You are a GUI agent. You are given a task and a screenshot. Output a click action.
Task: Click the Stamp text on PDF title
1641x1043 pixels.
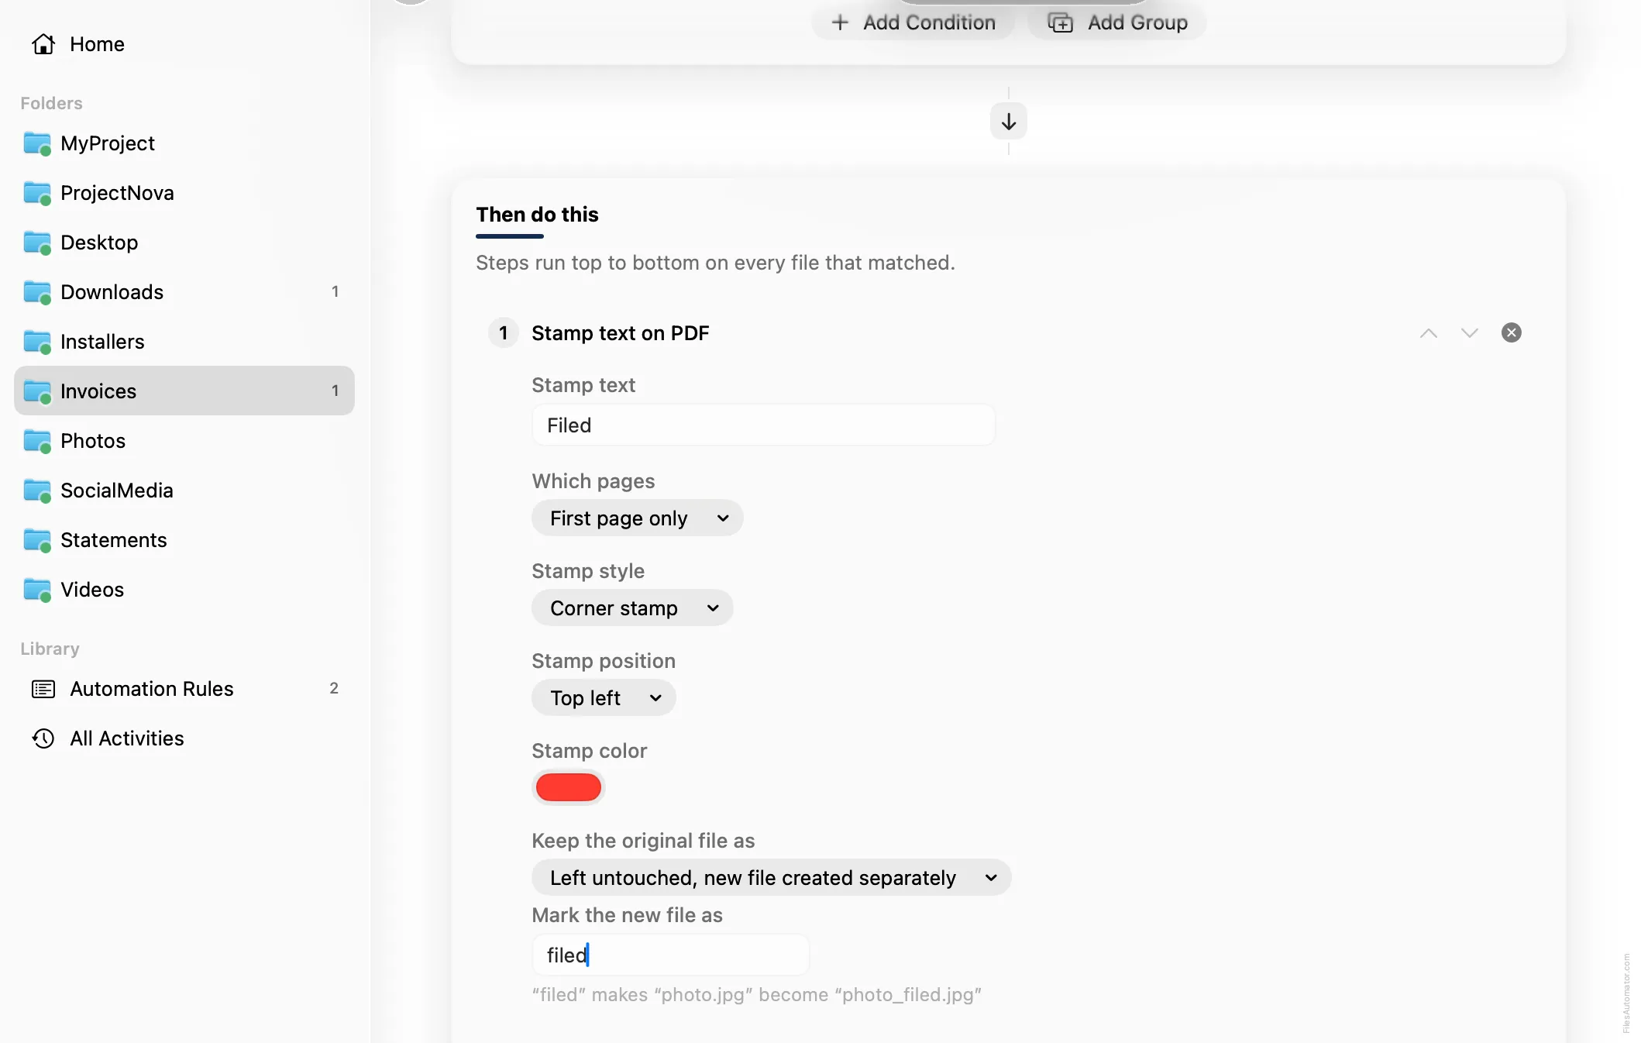(621, 333)
